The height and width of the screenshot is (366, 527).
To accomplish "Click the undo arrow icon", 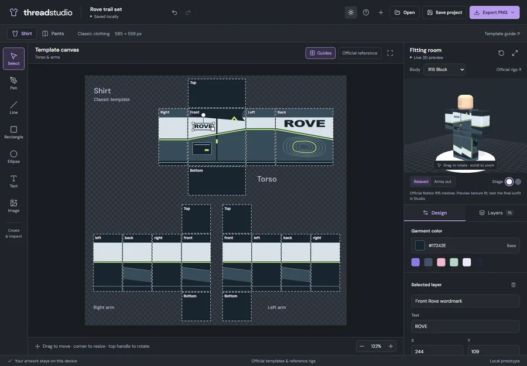I will 174,12.
